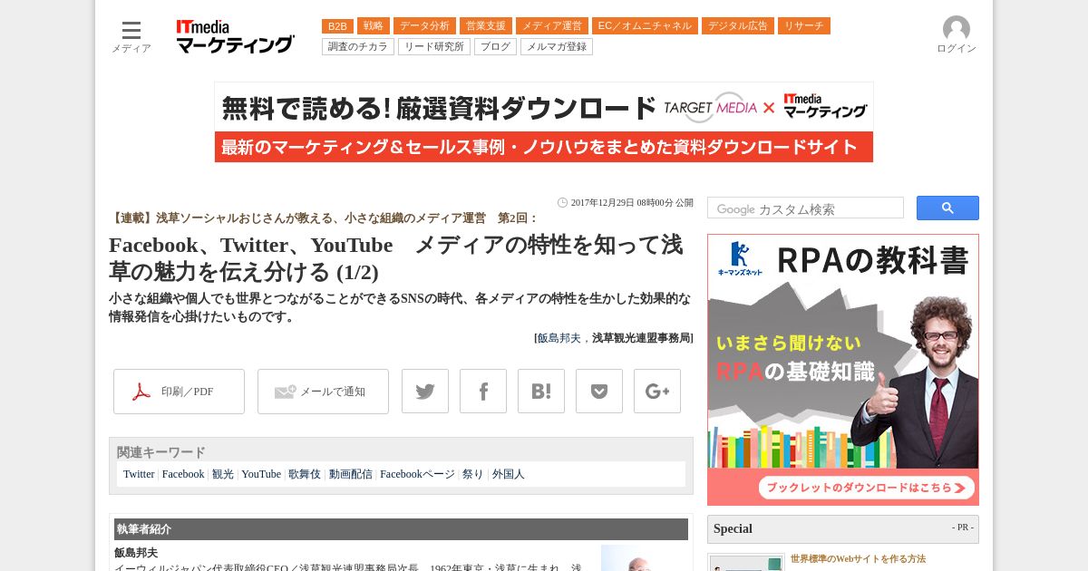Share article on Google+

point(657,392)
